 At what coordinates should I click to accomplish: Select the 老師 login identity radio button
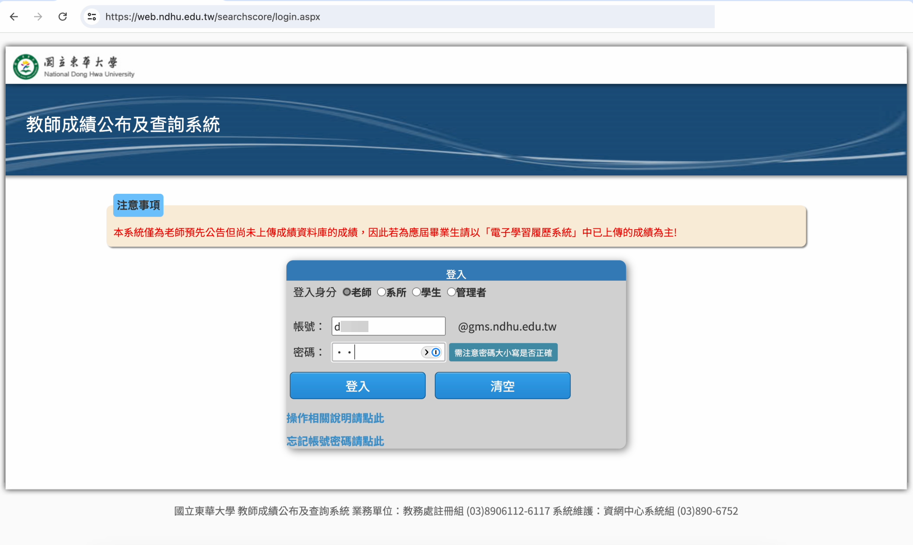pyautogui.click(x=346, y=292)
